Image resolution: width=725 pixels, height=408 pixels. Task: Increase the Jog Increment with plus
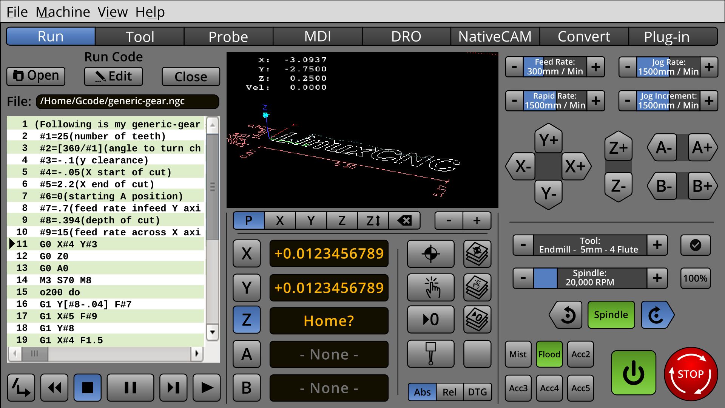click(709, 101)
